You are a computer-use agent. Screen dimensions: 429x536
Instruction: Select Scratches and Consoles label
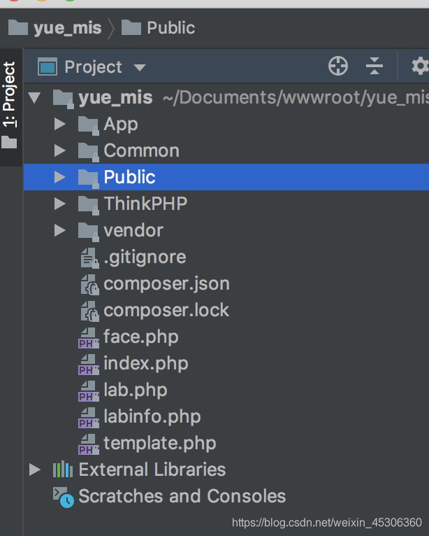(x=182, y=496)
